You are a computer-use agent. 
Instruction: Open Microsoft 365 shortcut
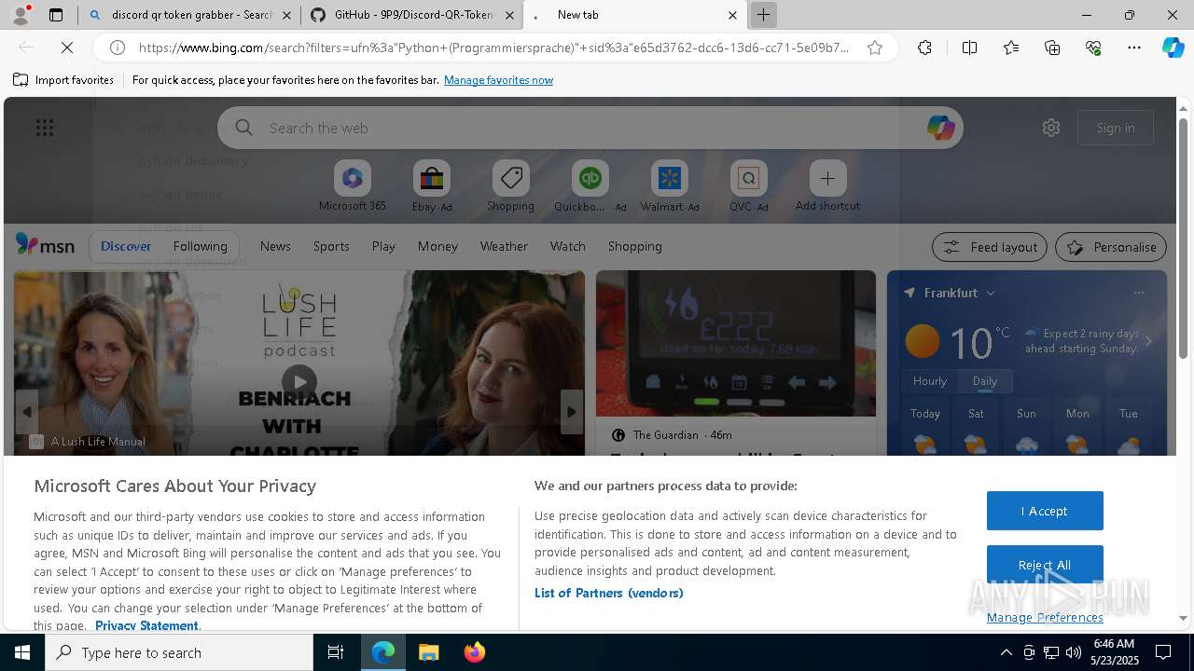click(352, 186)
